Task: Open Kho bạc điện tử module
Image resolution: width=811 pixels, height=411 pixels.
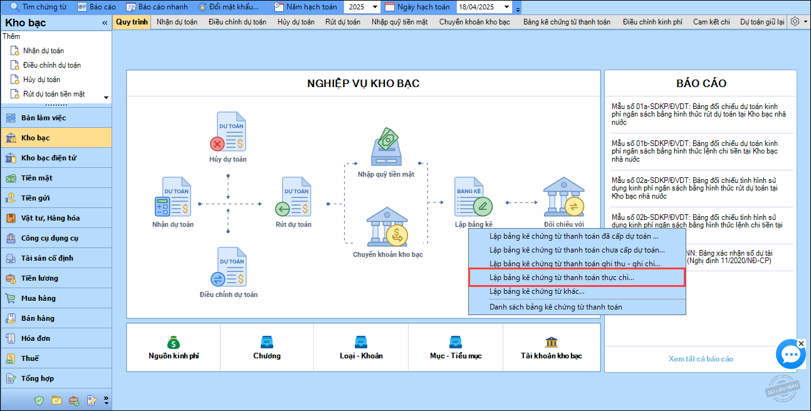Action: 56,158
